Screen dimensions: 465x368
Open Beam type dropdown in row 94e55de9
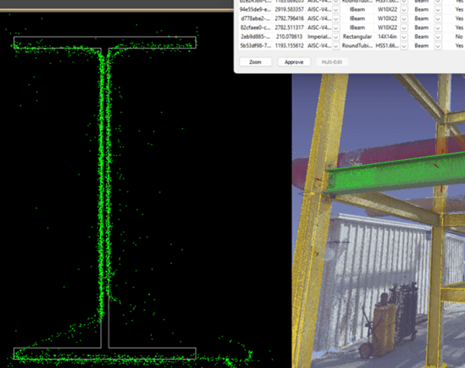(x=437, y=10)
